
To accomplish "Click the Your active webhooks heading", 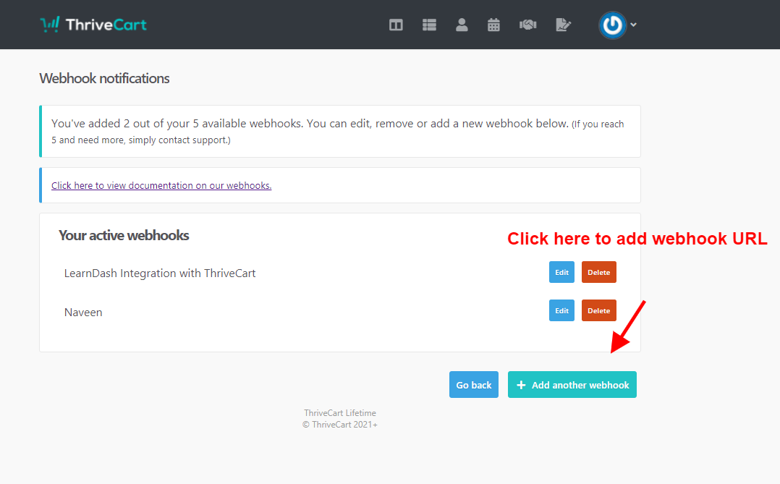I will [x=124, y=235].
